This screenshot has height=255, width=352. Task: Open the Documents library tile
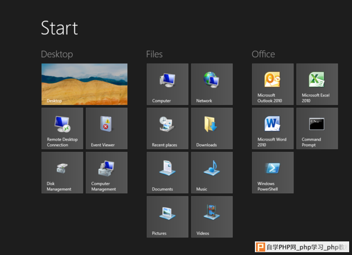(x=167, y=172)
